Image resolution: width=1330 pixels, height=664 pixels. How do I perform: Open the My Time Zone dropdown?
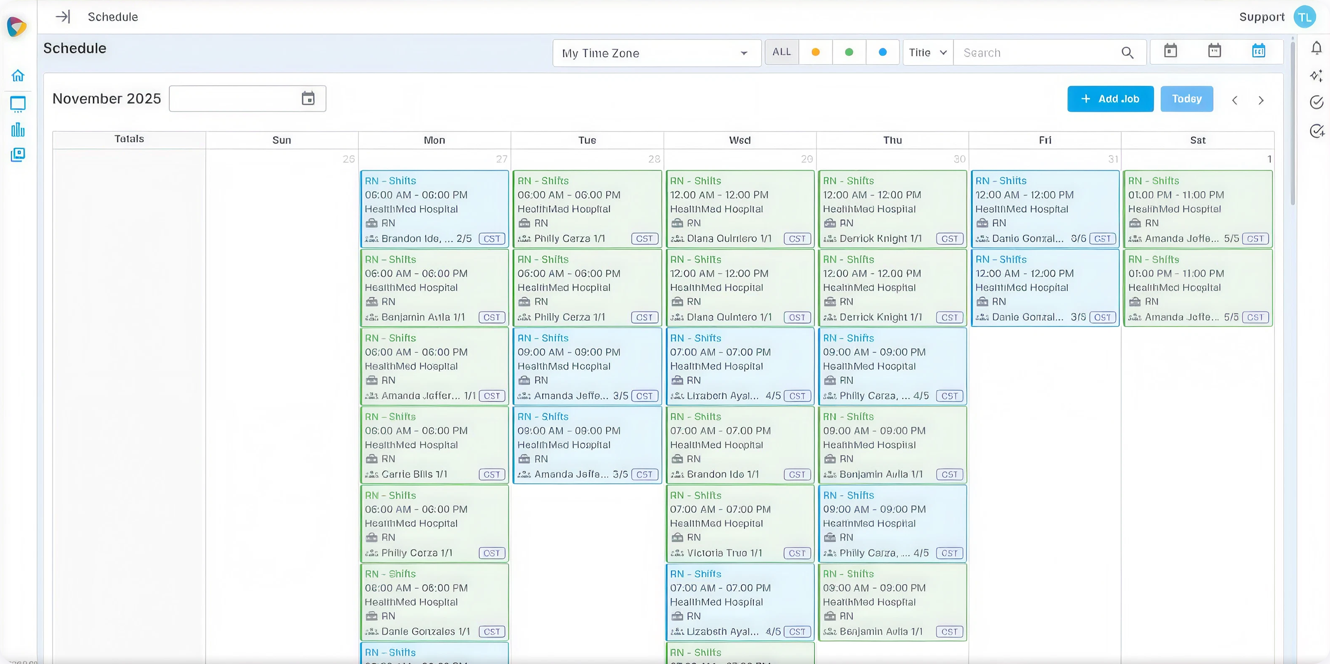(656, 53)
